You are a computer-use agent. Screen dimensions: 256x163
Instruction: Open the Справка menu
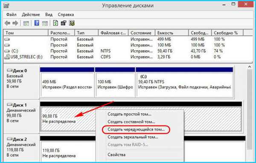pyautogui.click(x=66, y=14)
